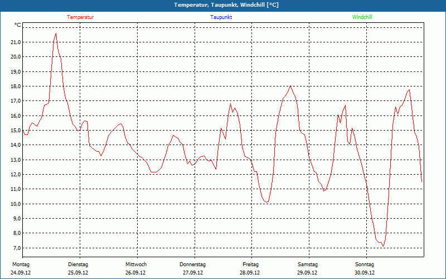
Task: Click Friday's temperature peak at 18 degrees
Action: pos(290,86)
